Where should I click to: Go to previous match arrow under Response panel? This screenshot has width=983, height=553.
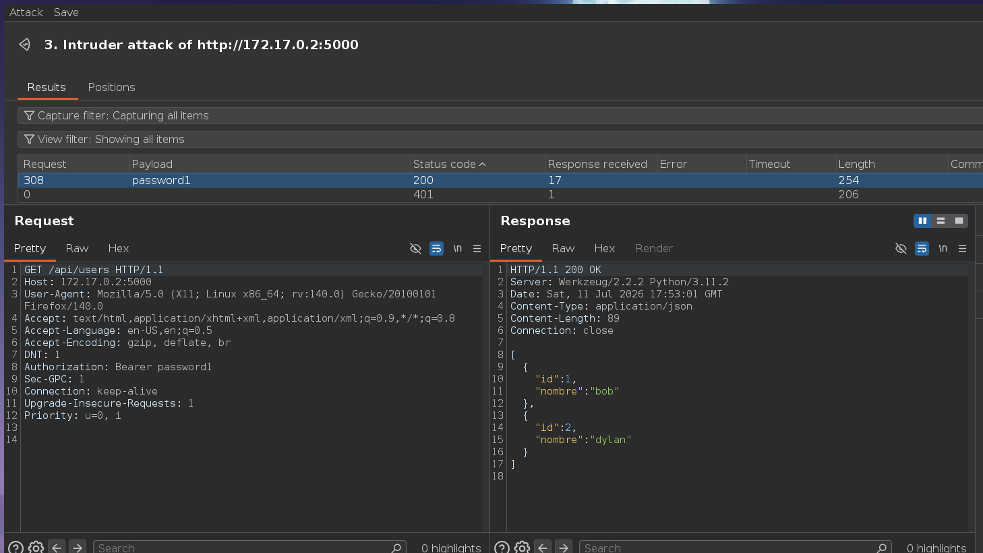coord(543,548)
